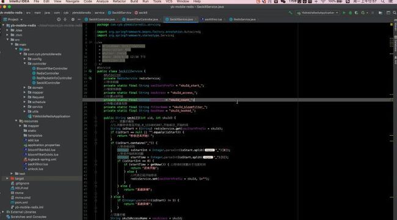Click the seckill method breadcrumb
The width and height of the screenshot is (397, 220).
coord(141,13)
